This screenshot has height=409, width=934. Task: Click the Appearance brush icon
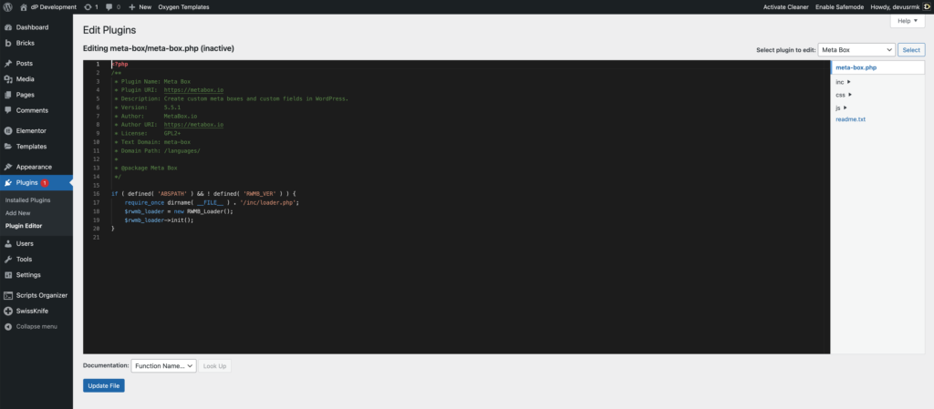[8, 167]
